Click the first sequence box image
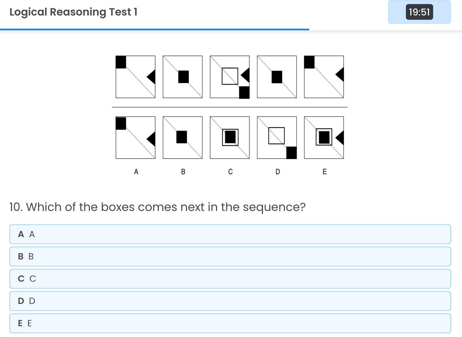The width and height of the screenshot is (462, 337). [x=135, y=77]
